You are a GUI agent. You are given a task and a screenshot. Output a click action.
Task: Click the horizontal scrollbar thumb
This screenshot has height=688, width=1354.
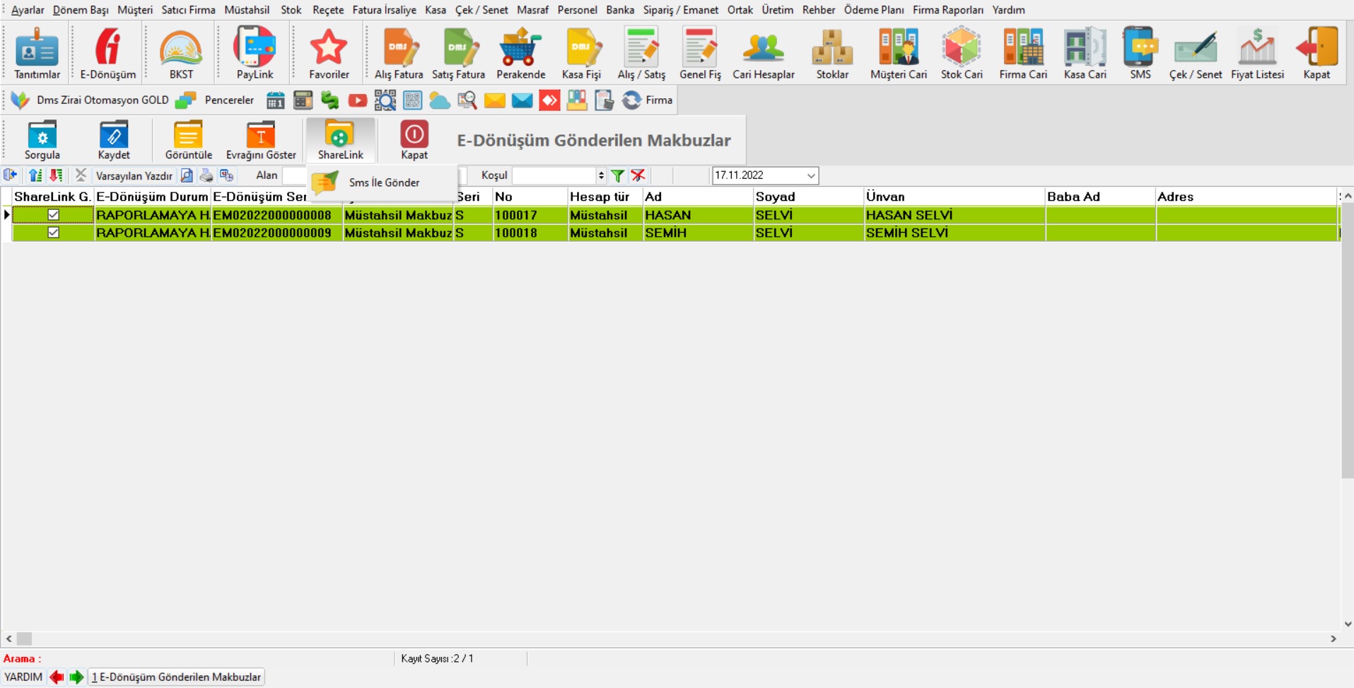(x=25, y=639)
